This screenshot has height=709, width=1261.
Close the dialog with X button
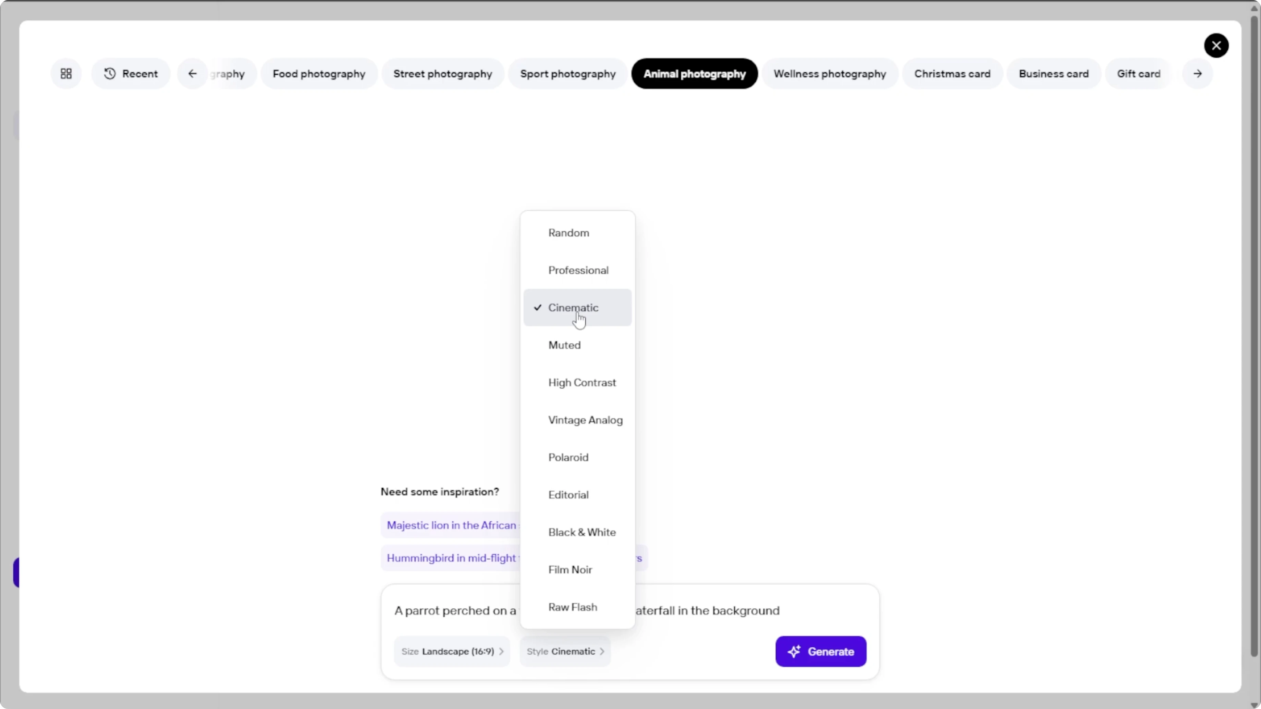1216,46
